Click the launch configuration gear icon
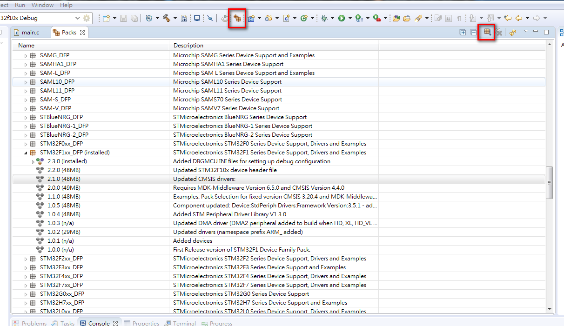 [87, 18]
